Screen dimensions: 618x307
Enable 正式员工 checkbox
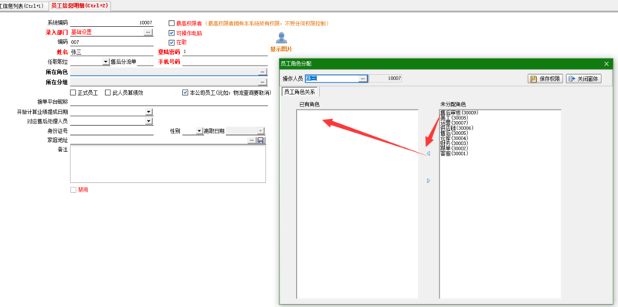coord(73,93)
